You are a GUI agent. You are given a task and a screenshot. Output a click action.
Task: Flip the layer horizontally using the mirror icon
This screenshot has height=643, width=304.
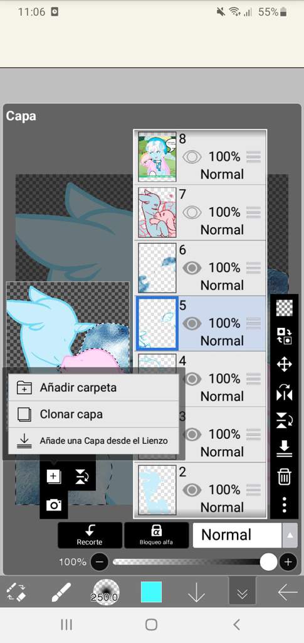click(285, 392)
